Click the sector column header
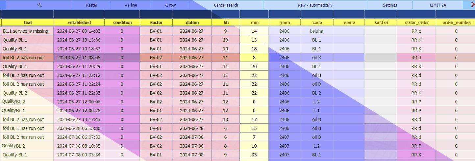This screenshot has height=161, width=475. (156, 22)
